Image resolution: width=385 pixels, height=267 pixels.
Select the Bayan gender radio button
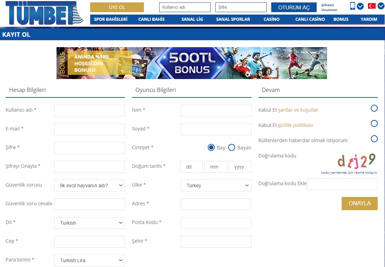(232, 147)
